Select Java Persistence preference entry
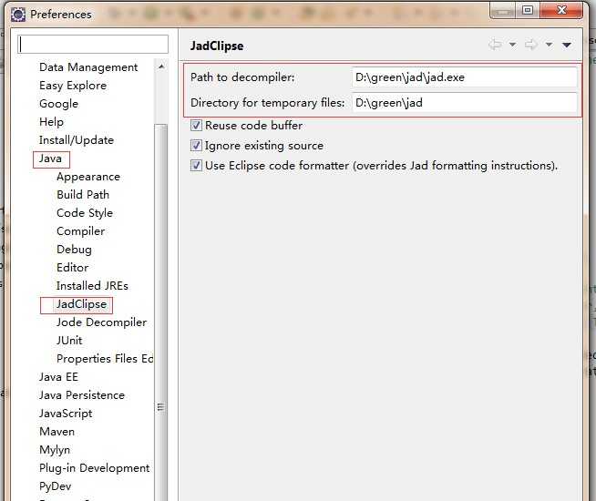 pyautogui.click(x=82, y=395)
